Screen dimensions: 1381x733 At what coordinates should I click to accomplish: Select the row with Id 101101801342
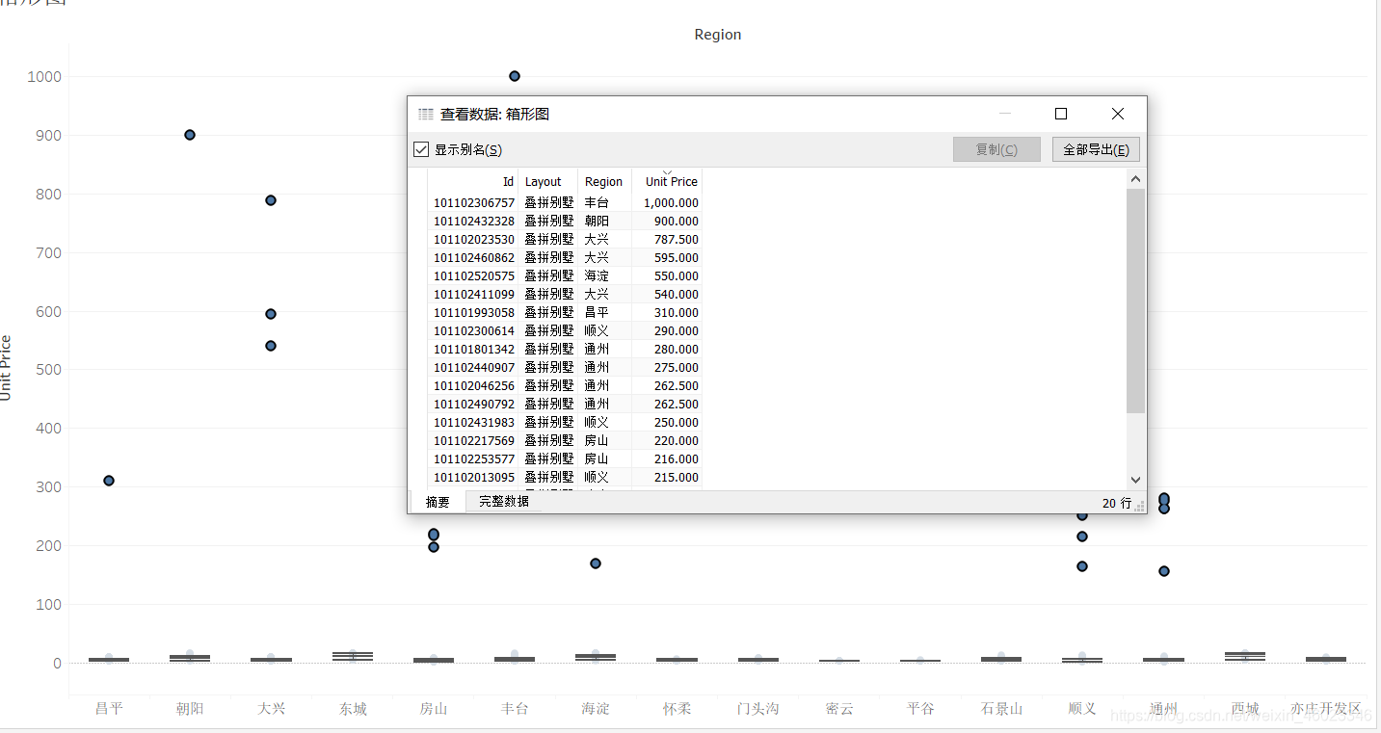(x=565, y=349)
